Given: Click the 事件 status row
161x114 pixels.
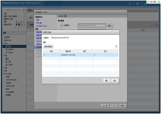Looking at the screenshot, I should coord(14,22).
